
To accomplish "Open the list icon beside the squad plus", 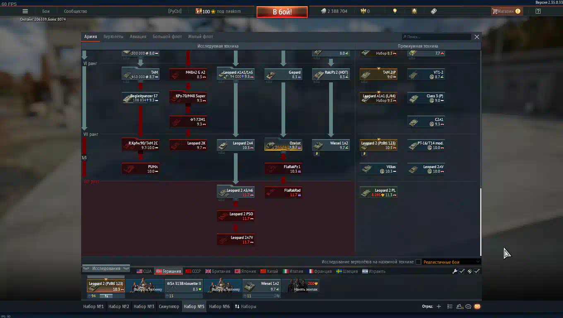I will coord(450,306).
